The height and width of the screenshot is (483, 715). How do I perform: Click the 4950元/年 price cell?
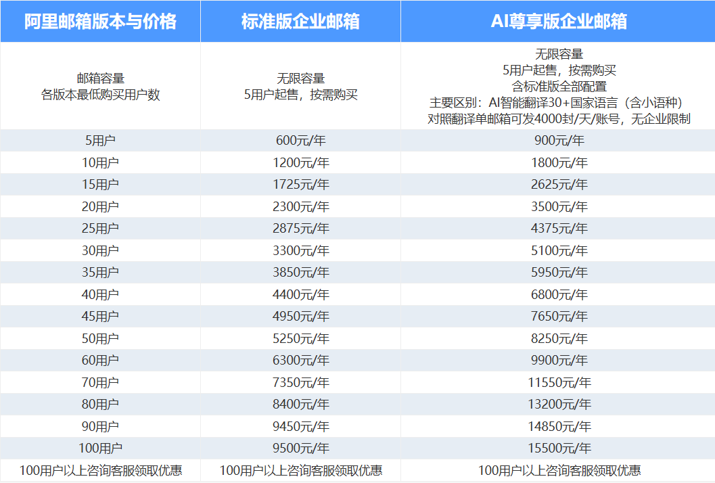(300, 316)
